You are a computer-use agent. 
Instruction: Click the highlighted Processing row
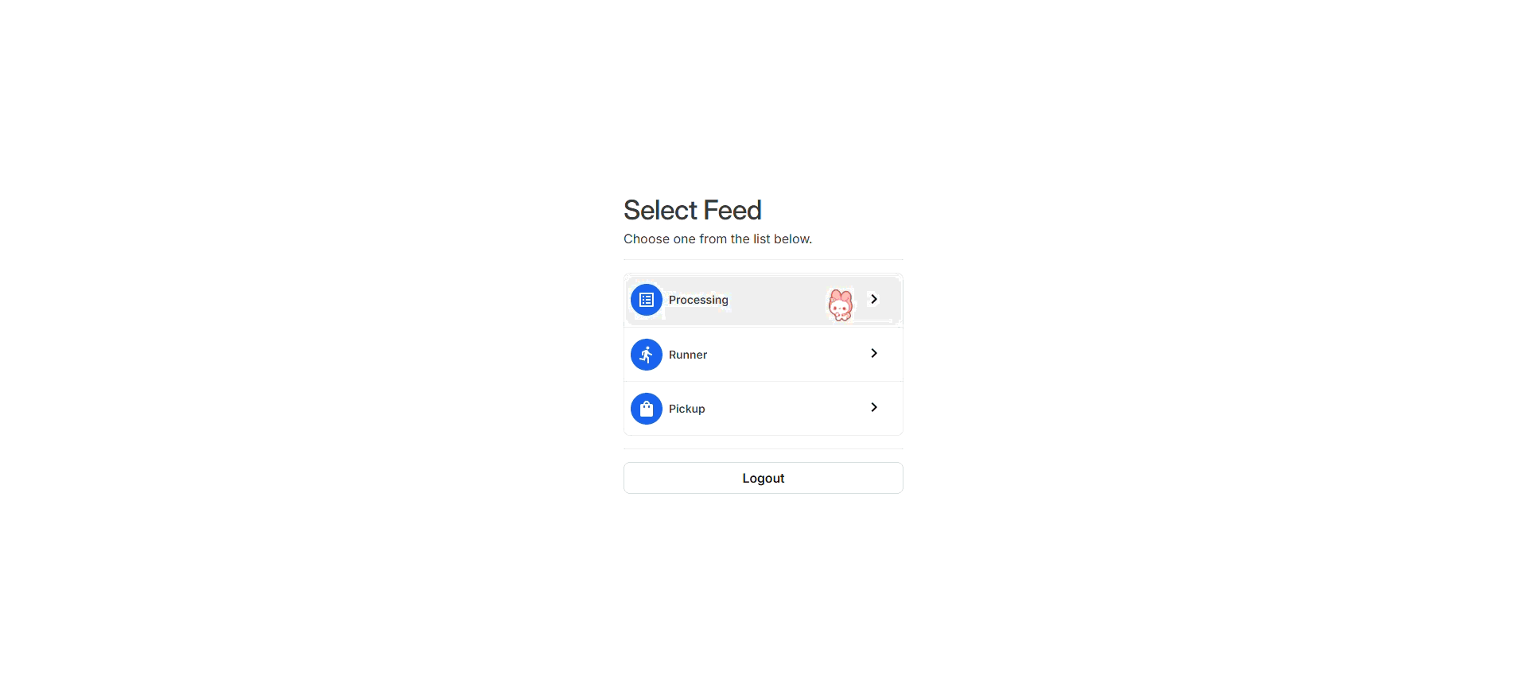tap(763, 300)
